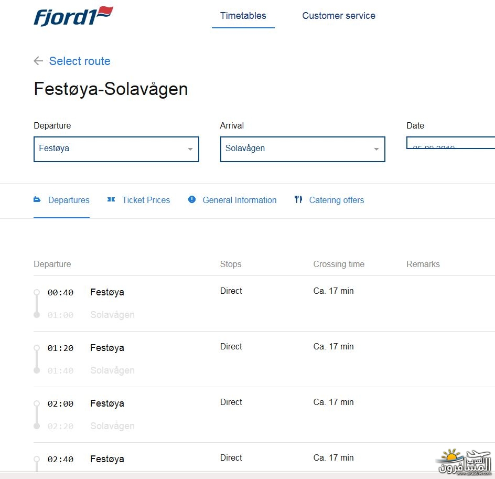The width and height of the screenshot is (495, 479).
Task: Click the ticket icon beside Ticket Prices
Action: tap(111, 200)
